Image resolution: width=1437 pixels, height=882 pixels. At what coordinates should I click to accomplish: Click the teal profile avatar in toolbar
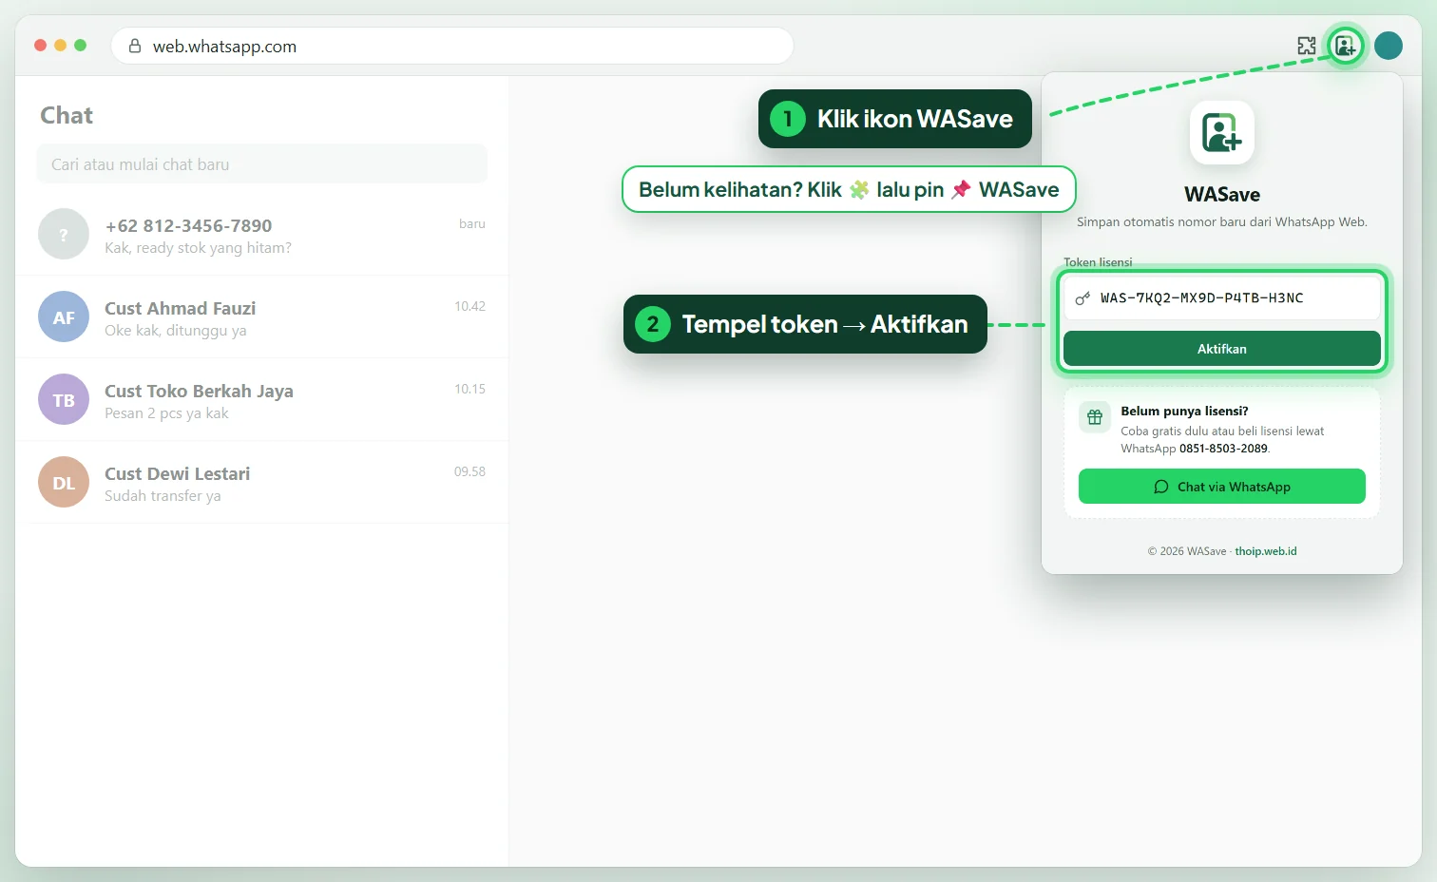pyautogui.click(x=1389, y=46)
